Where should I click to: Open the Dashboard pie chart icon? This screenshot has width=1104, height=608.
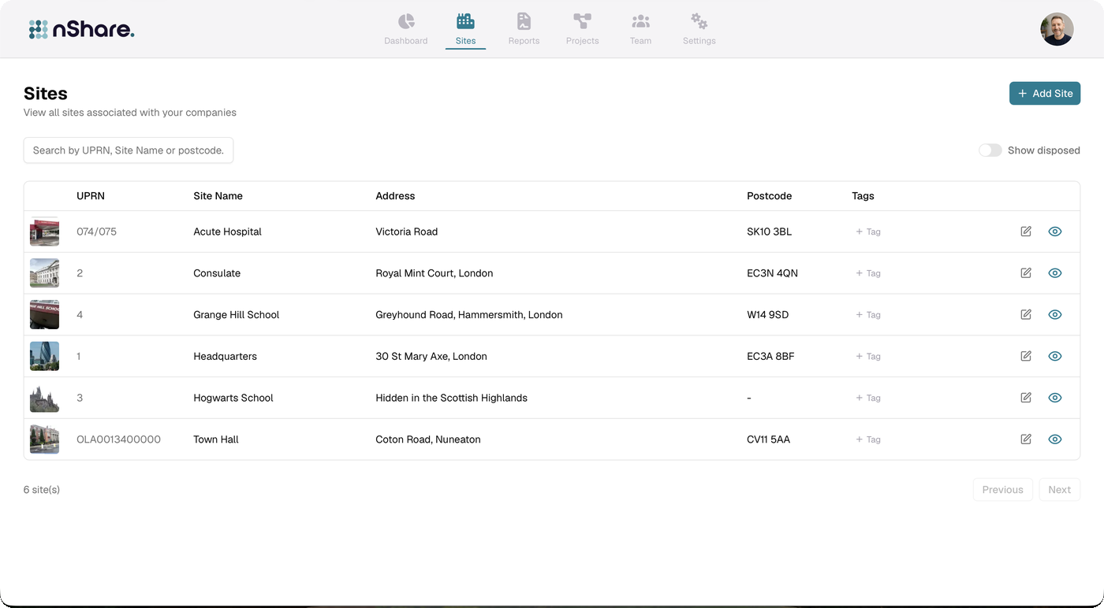406,21
